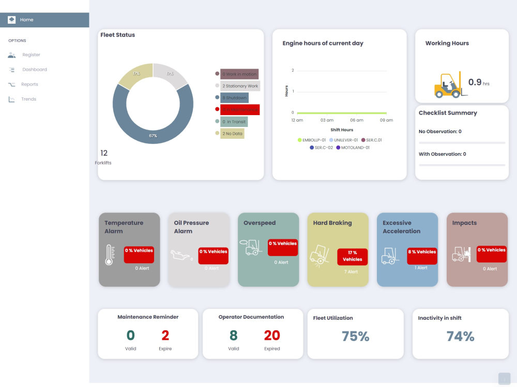
Task: Click the '17 % Vehicles' badge in Hard Braking
Action: click(353, 256)
